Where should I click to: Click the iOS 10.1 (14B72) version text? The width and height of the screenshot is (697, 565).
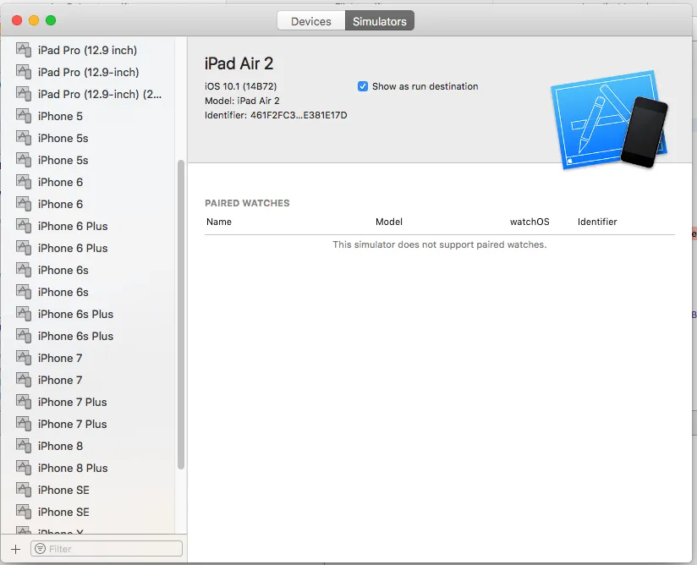click(x=240, y=86)
